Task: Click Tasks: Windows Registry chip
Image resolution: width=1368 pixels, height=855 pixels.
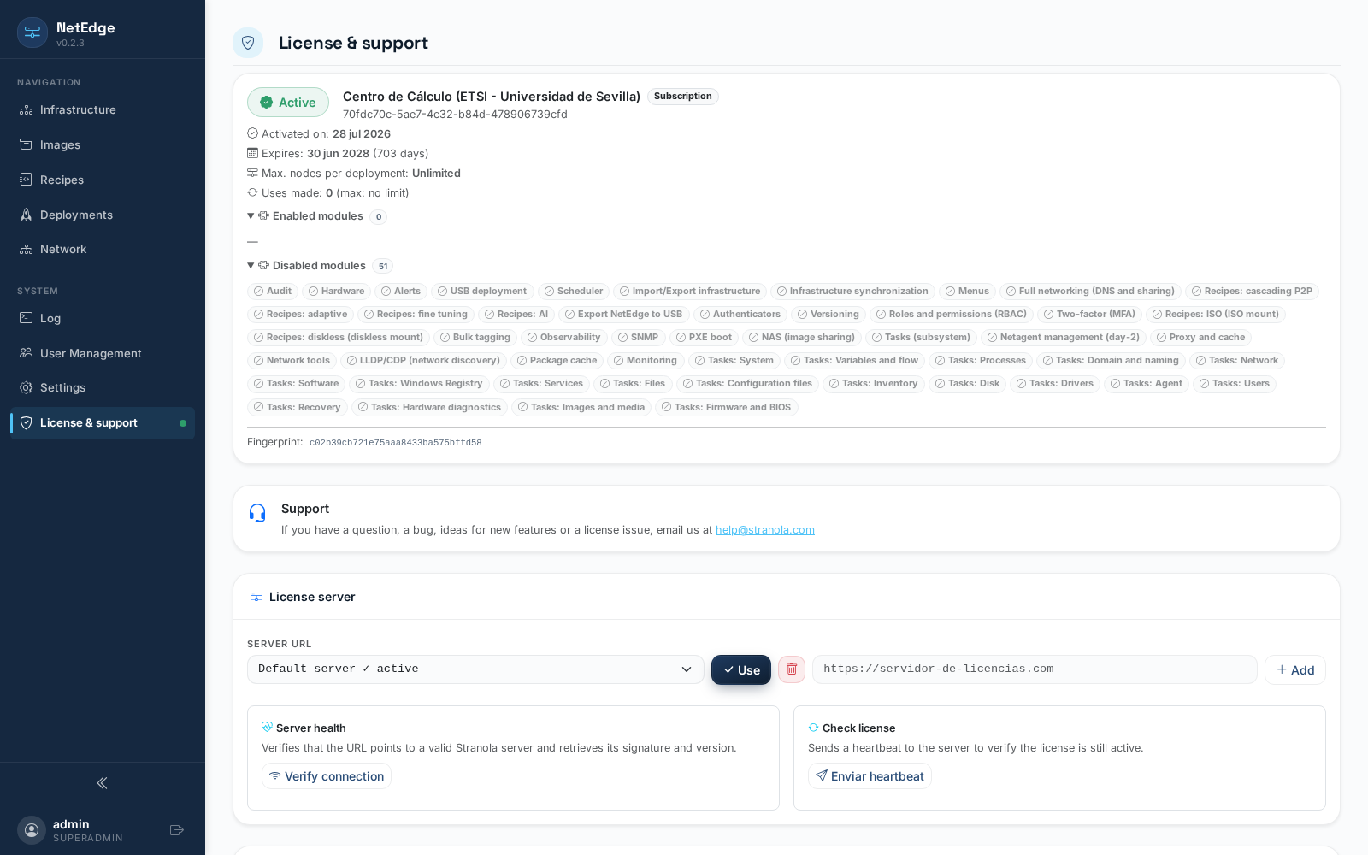Action: [419, 384]
